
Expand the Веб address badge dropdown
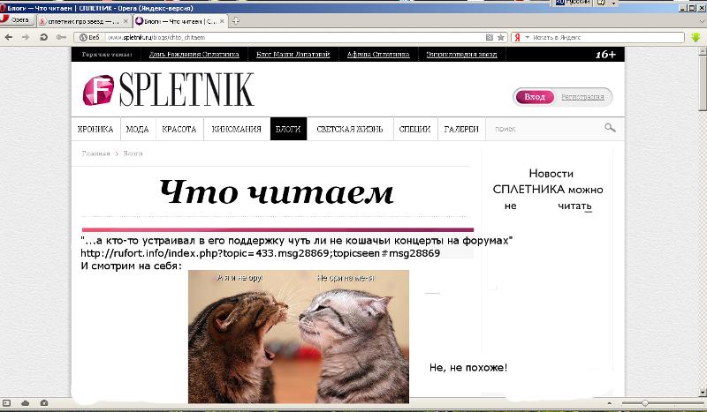tap(89, 37)
